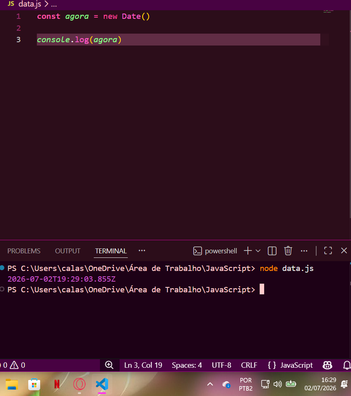Image resolution: width=351 pixels, height=396 pixels.
Task: Change the CRLF end-of-line sequence
Action: pyautogui.click(x=249, y=365)
